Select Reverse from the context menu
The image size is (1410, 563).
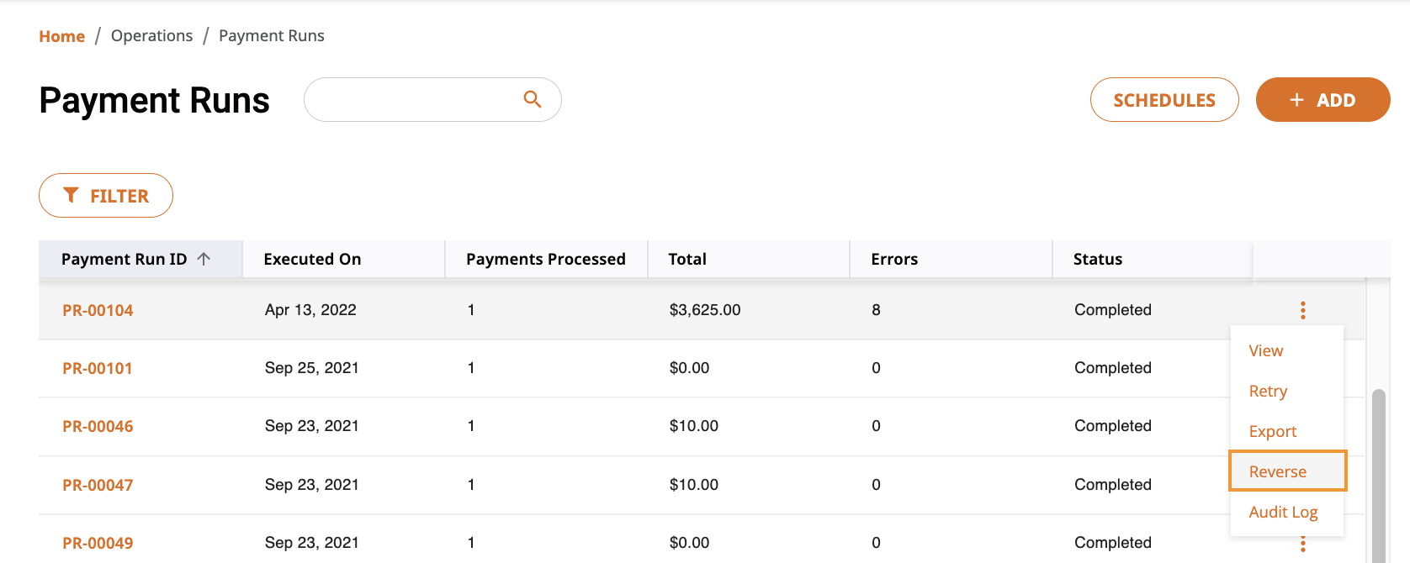[1287, 471]
